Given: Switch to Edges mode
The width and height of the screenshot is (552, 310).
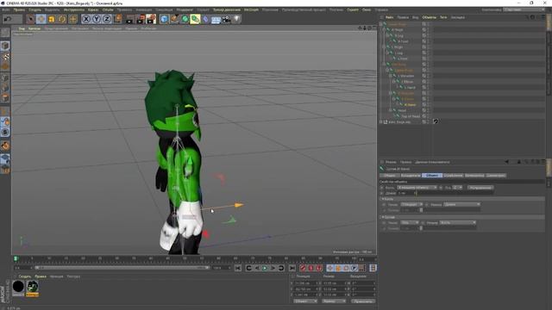Looking at the screenshot, I should click(x=5, y=88).
